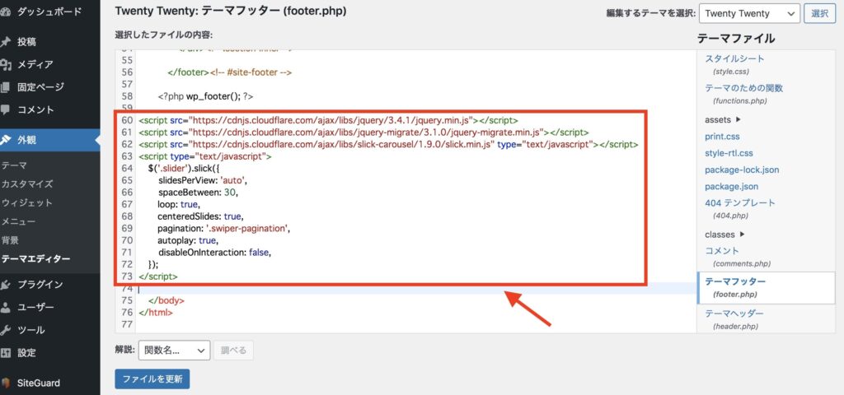This screenshot has width=844, height=395.
Task: Go to カスタマイズ submenu
Action: click(x=27, y=184)
